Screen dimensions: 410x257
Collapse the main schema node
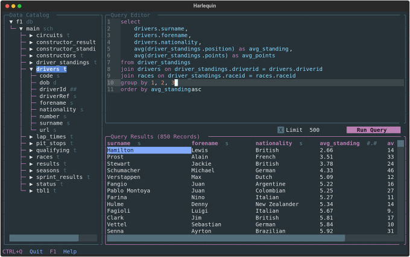(x=21, y=28)
